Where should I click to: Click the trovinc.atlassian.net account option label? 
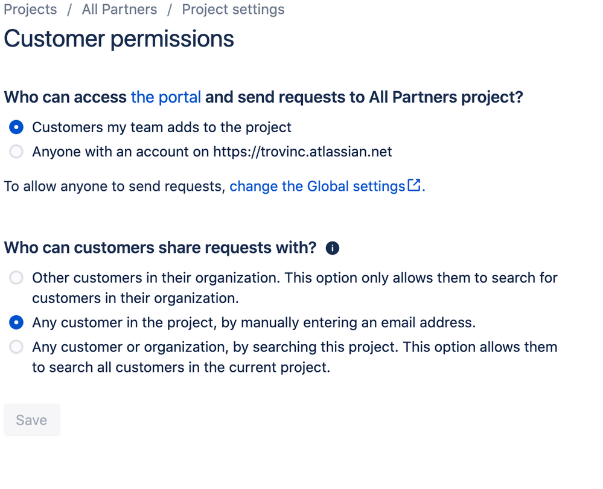tap(212, 152)
